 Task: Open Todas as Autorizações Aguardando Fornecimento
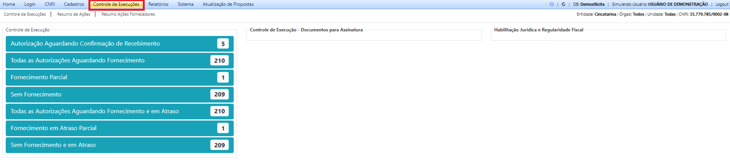click(119, 60)
